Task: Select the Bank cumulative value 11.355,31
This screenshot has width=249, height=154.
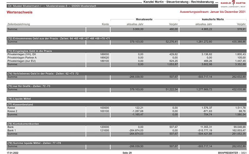Action: [206, 127]
